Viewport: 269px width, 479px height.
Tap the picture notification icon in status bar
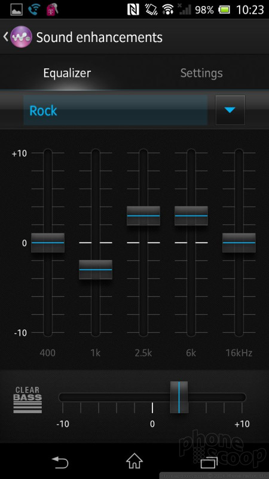(x=17, y=10)
